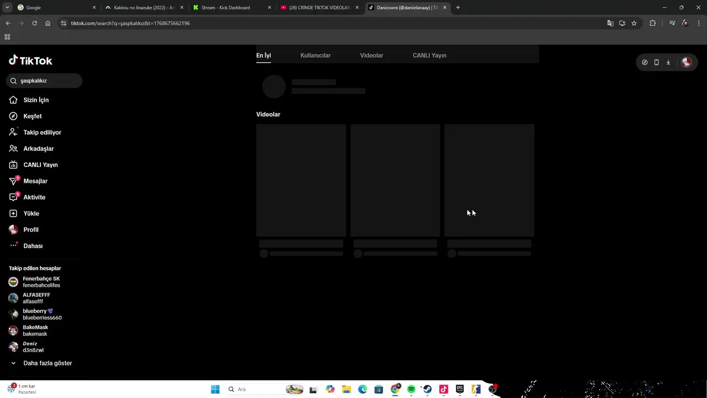Viewport: 707px width, 398px height.
Task: Open Epic Games from the taskbar
Action: click(460, 389)
